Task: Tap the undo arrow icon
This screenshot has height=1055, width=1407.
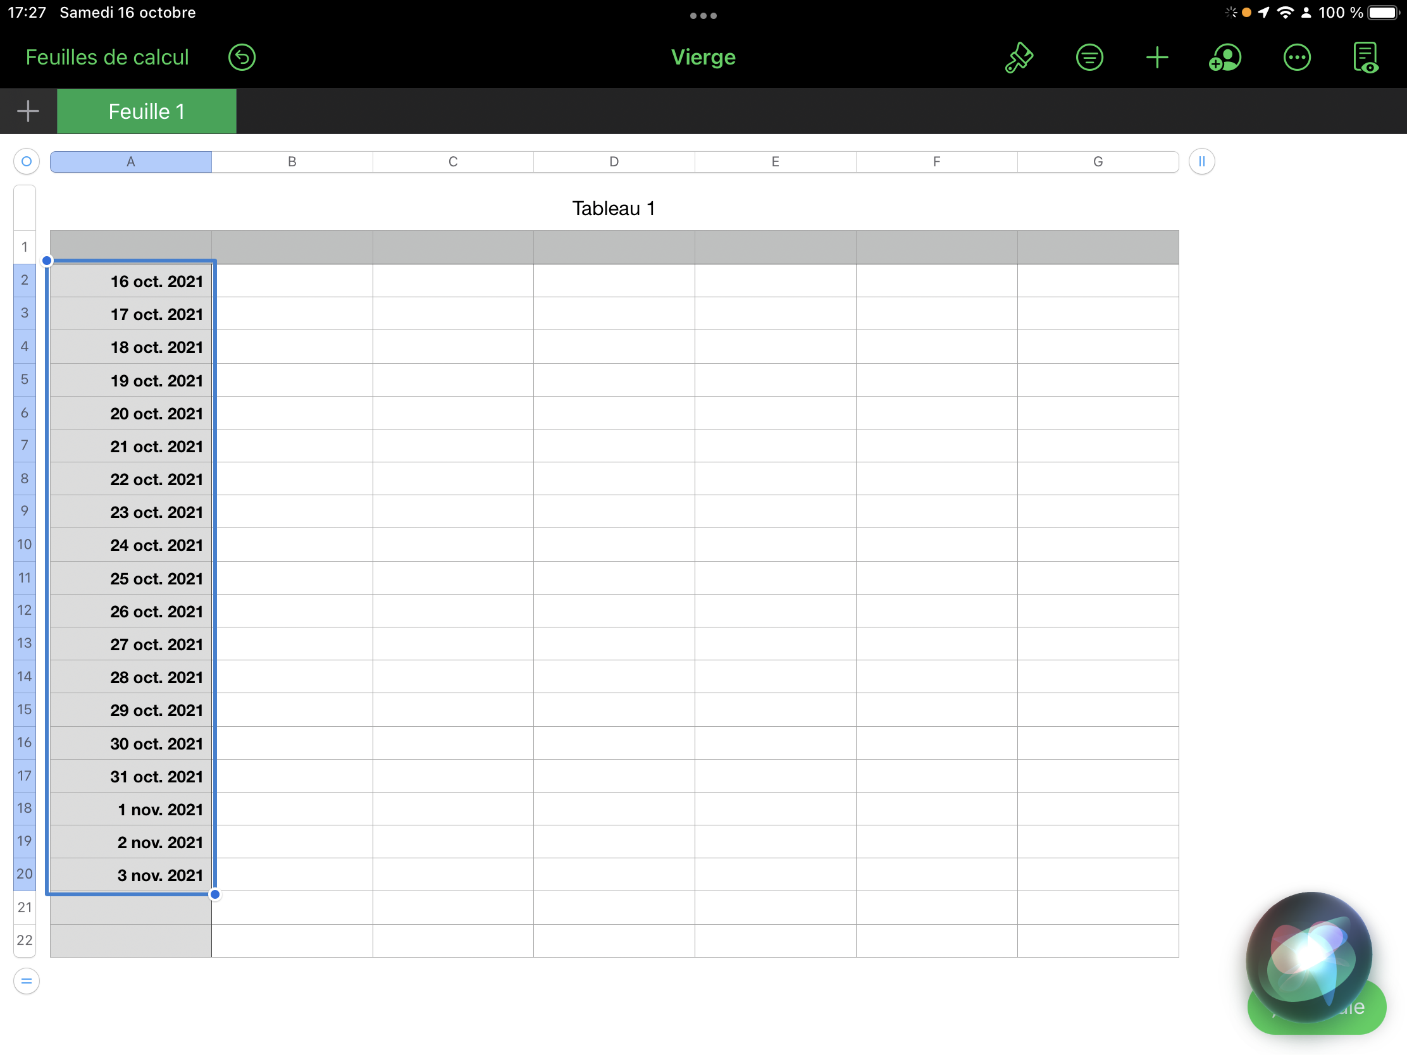Action: [x=242, y=57]
